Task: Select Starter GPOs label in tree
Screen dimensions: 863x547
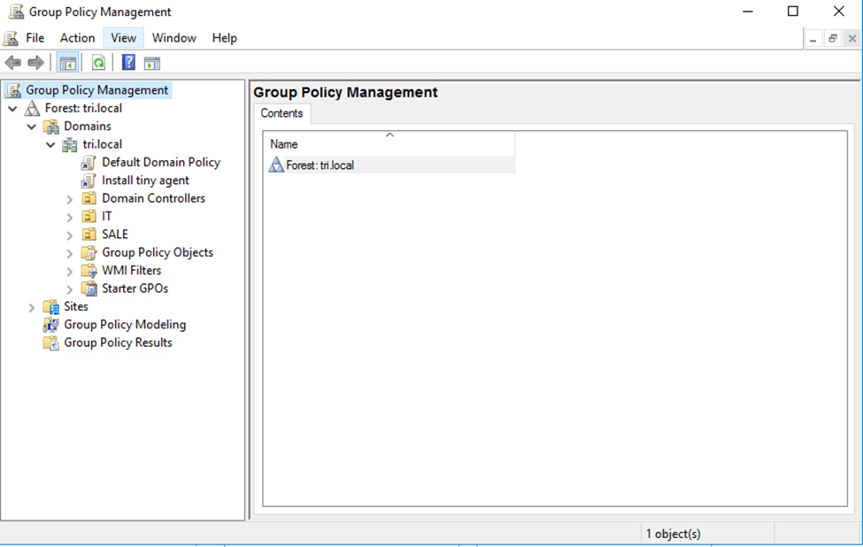Action: 135,289
